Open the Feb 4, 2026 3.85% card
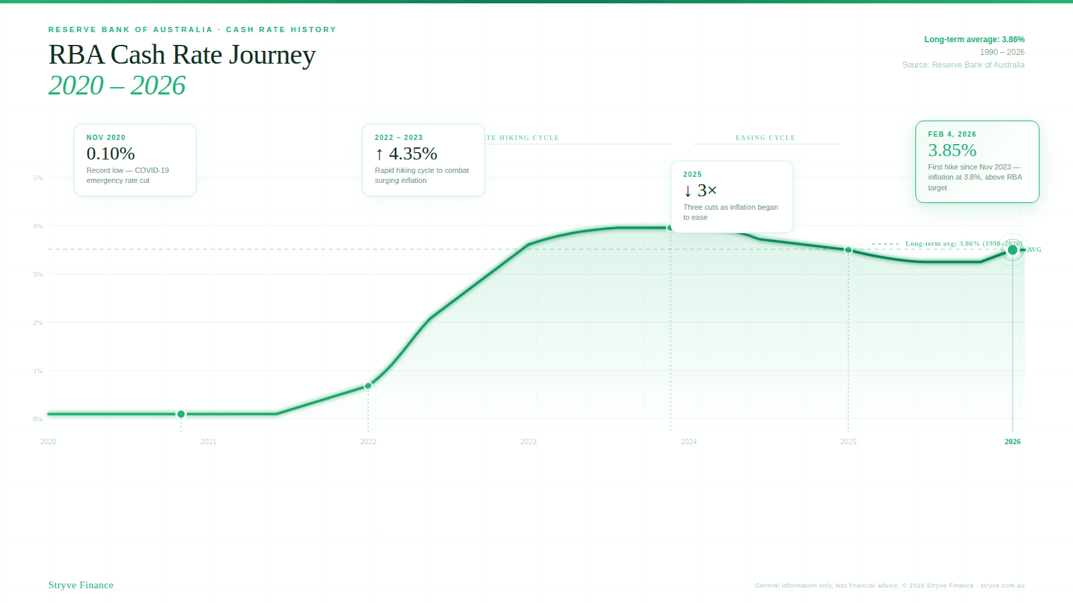 click(x=977, y=161)
